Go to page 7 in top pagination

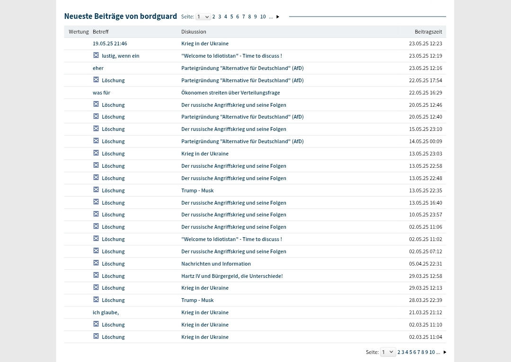pos(244,17)
